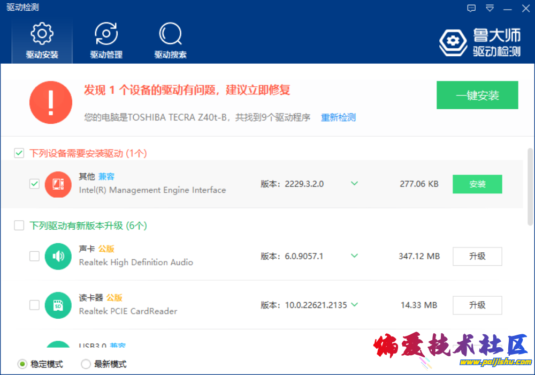Expand version dropdown for Intel Management Engine

point(354,183)
